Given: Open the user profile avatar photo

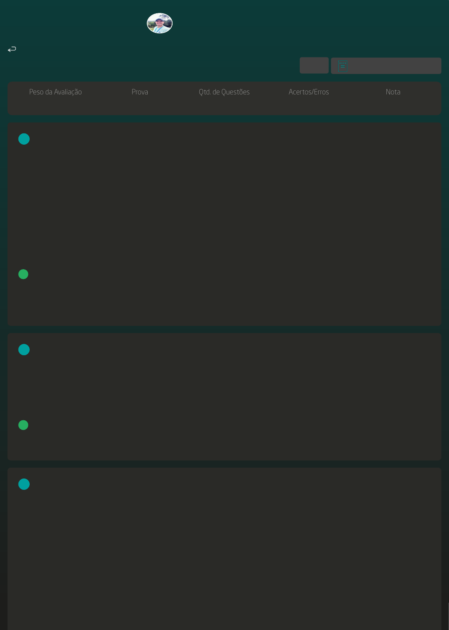Looking at the screenshot, I should click(160, 23).
